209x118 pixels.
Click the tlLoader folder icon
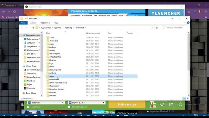[x=48, y=92]
